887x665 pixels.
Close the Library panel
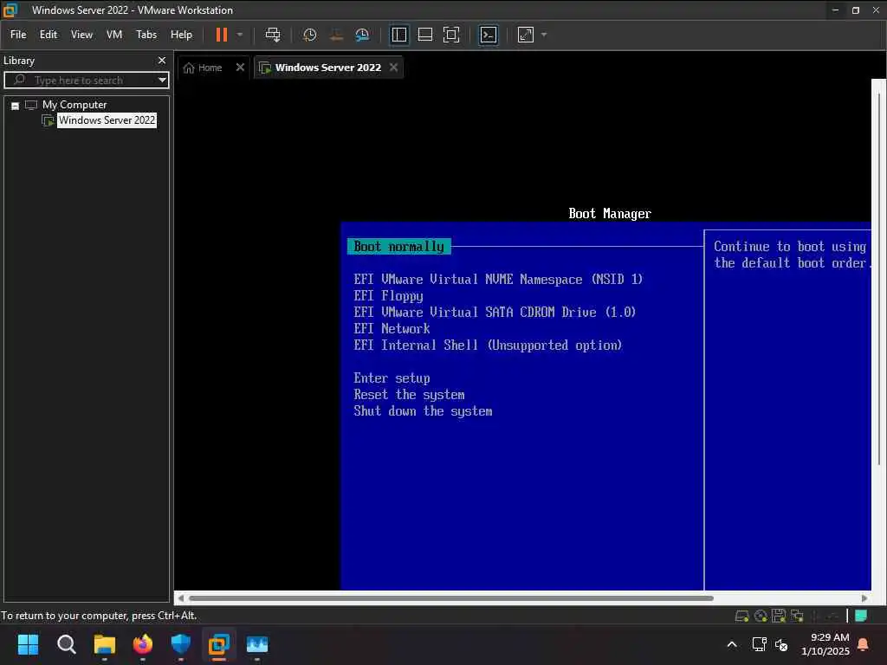162,60
